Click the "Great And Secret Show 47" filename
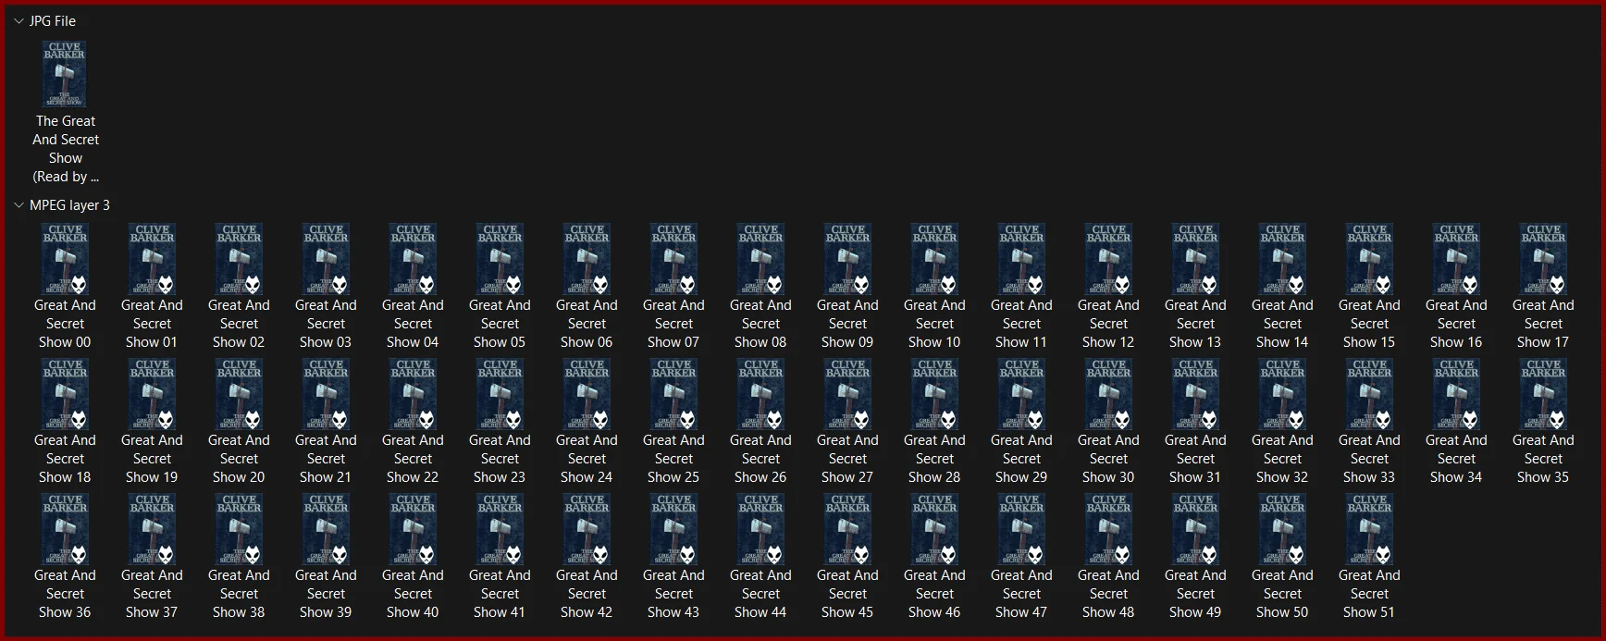Screen dimensions: 1606x641 (x=1021, y=594)
